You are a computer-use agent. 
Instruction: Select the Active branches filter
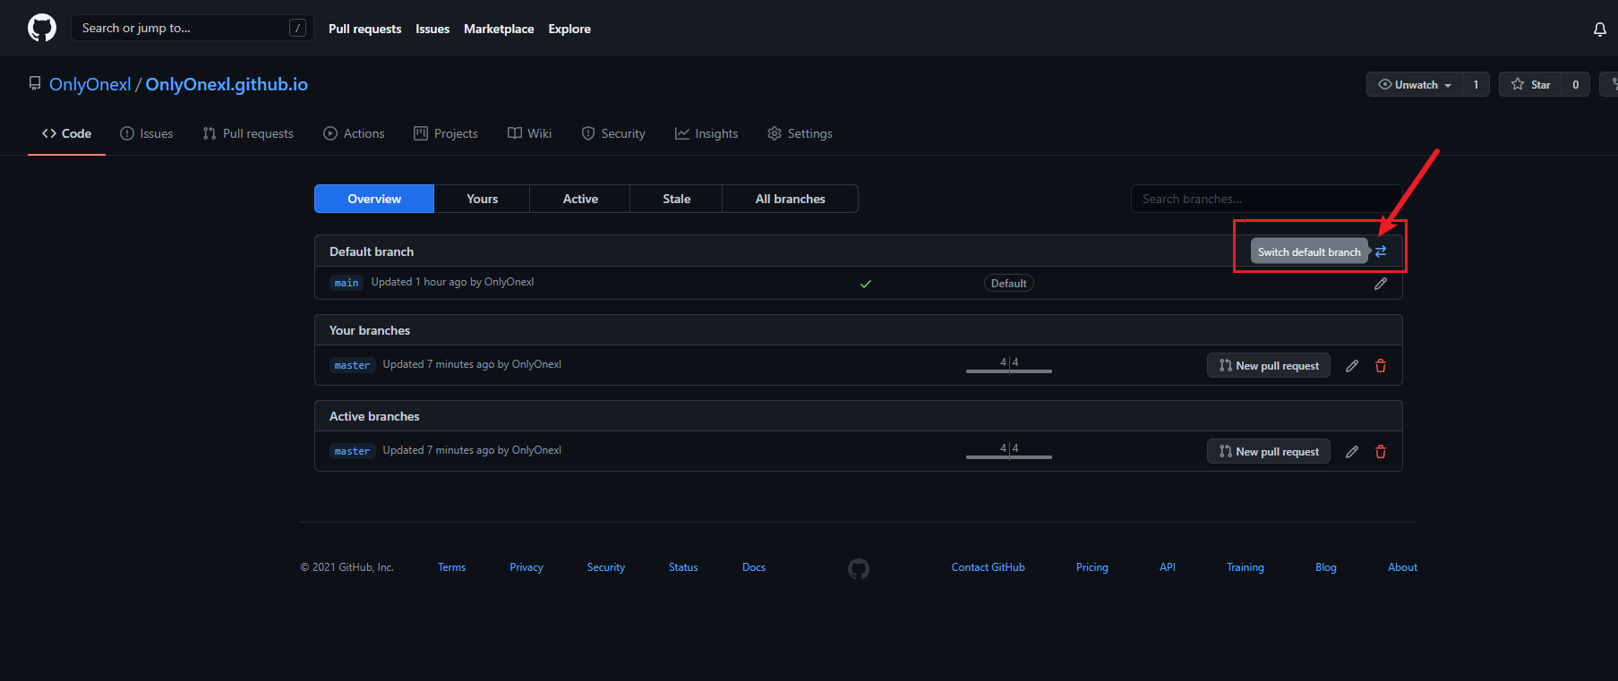point(580,199)
